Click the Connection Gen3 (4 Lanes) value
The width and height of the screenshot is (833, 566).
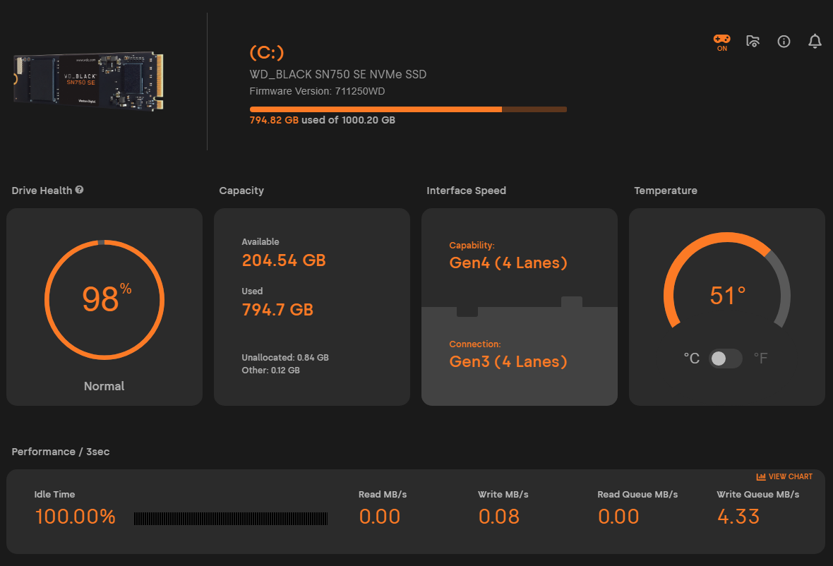tap(508, 361)
